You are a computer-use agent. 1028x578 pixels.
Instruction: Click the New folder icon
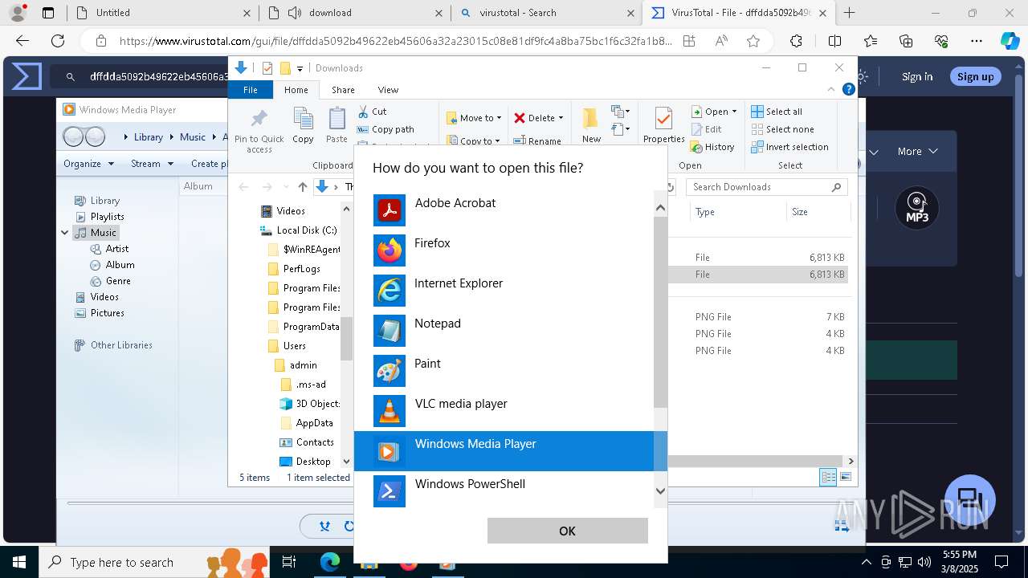coord(591,125)
